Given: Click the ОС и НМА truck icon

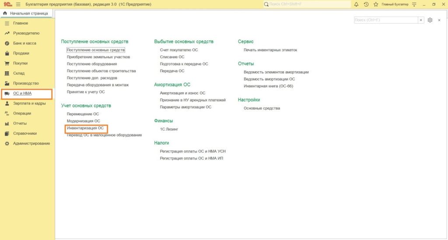Looking at the screenshot, I should [x=7, y=93].
